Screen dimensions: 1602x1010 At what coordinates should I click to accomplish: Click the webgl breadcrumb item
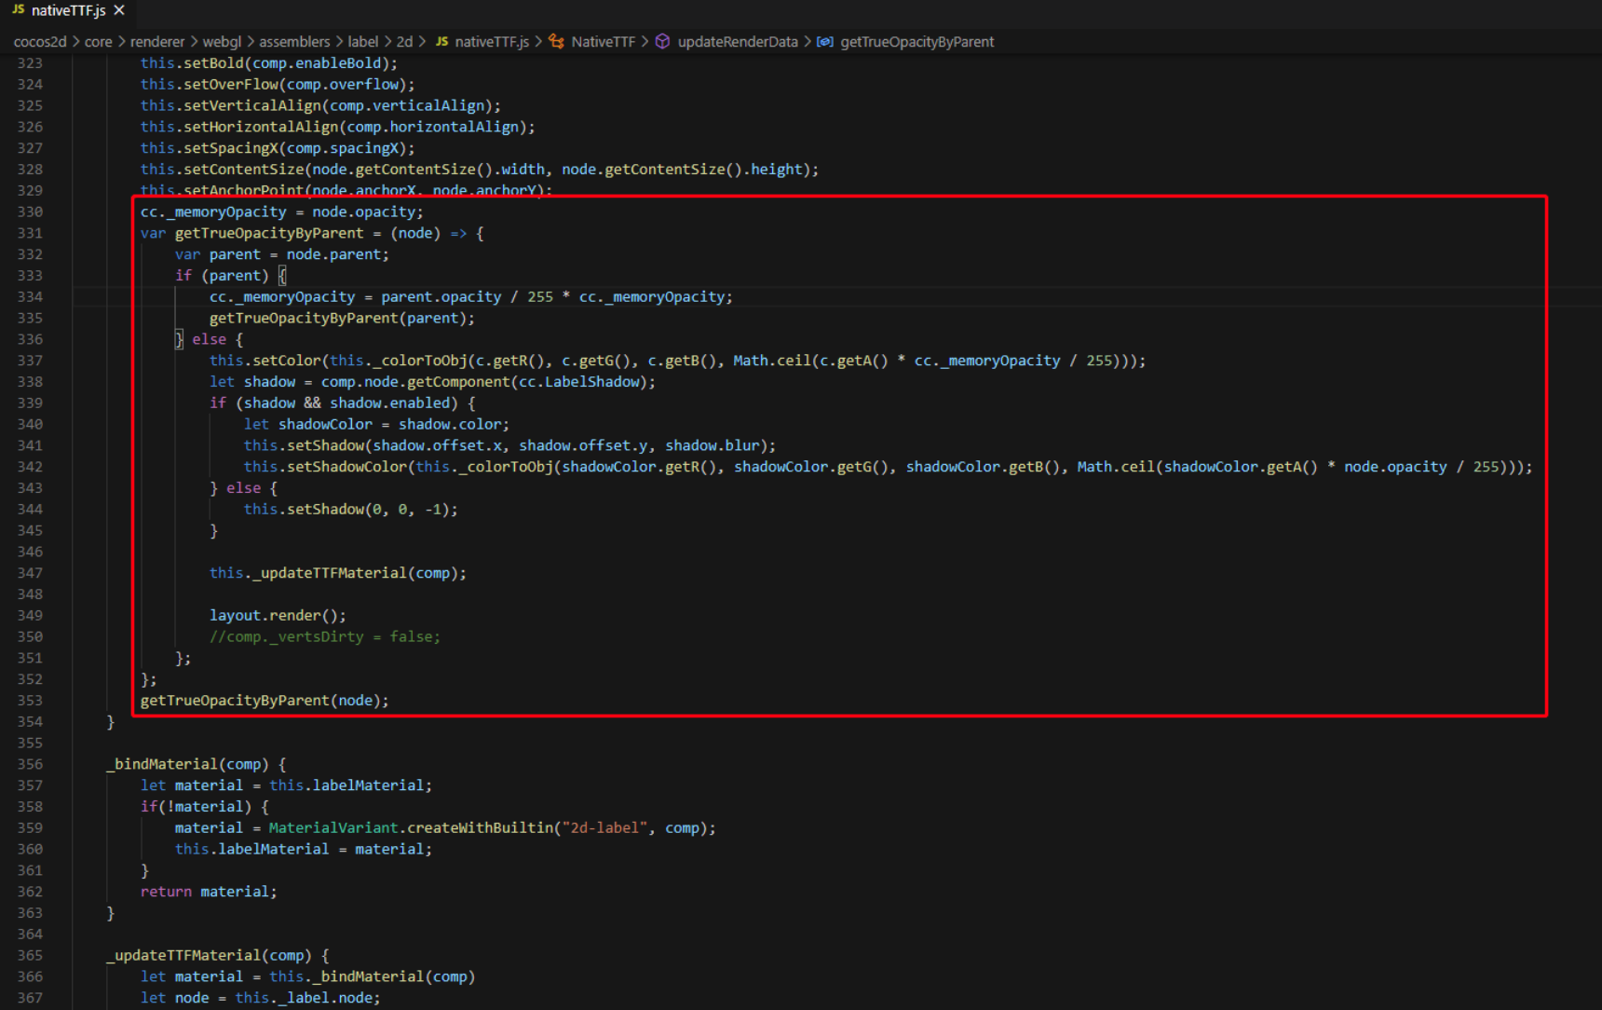click(x=222, y=42)
